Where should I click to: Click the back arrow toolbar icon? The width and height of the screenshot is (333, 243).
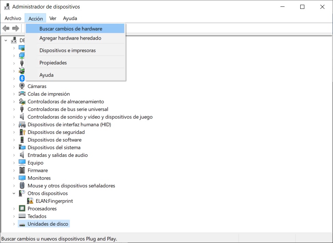click(6, 28)
